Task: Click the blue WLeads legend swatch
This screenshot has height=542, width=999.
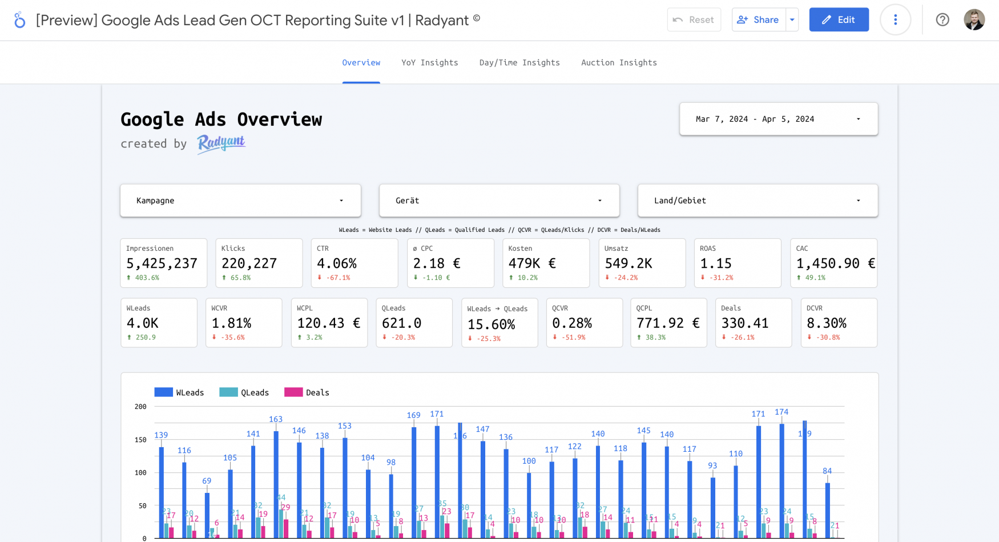Action: coord(164,392)
